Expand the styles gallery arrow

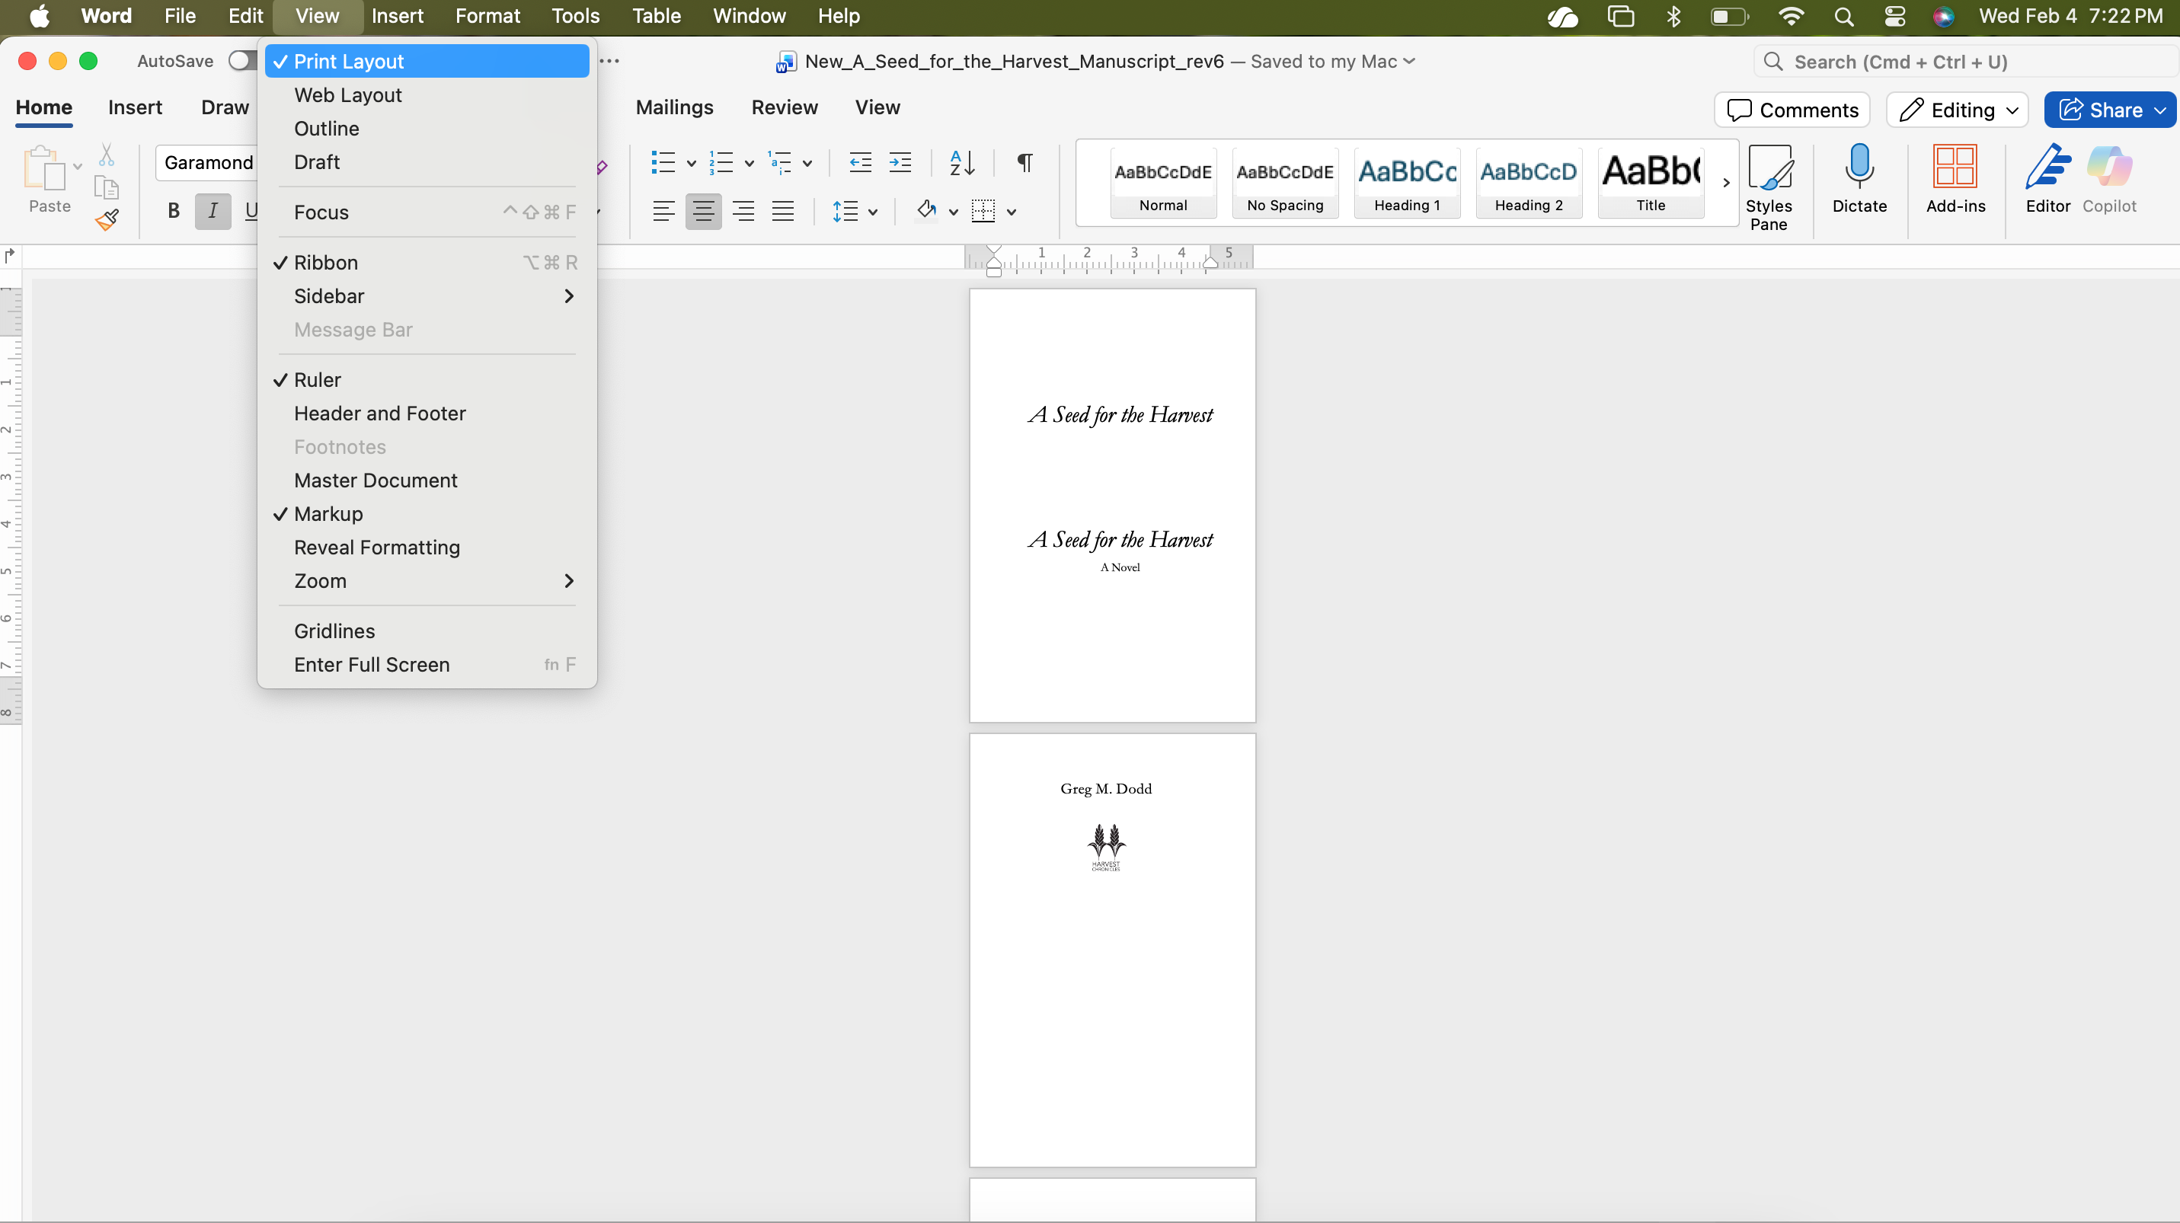[x=1725, y=183]
